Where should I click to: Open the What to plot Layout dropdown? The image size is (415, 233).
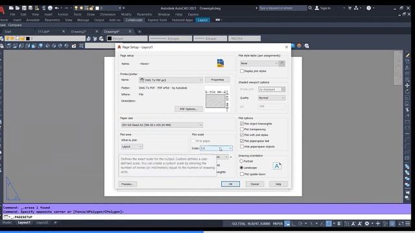tap(132, 147)
